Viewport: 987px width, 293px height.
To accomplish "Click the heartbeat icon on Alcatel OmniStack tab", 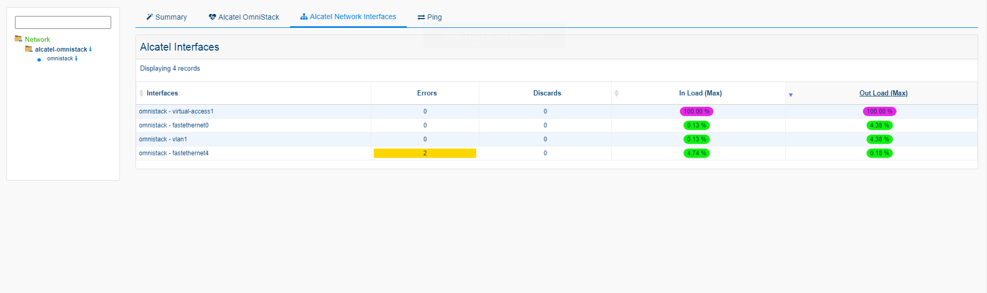I will [212, 17].
